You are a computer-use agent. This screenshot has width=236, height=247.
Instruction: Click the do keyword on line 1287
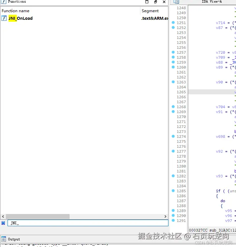pyautogui.click(x=223, y=201)
